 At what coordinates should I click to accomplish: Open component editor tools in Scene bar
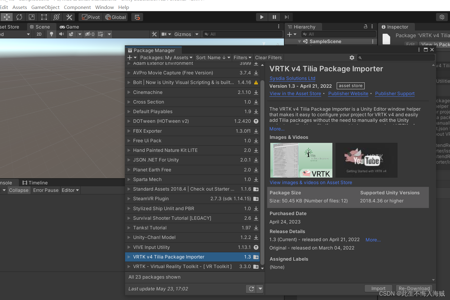point(154,34)
